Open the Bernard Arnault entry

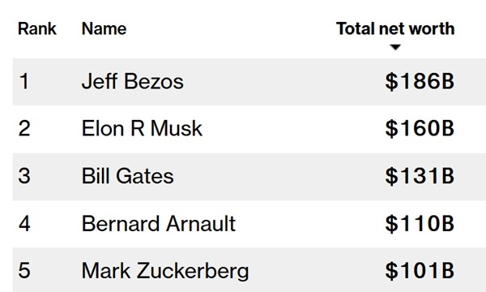coord(159,223)
